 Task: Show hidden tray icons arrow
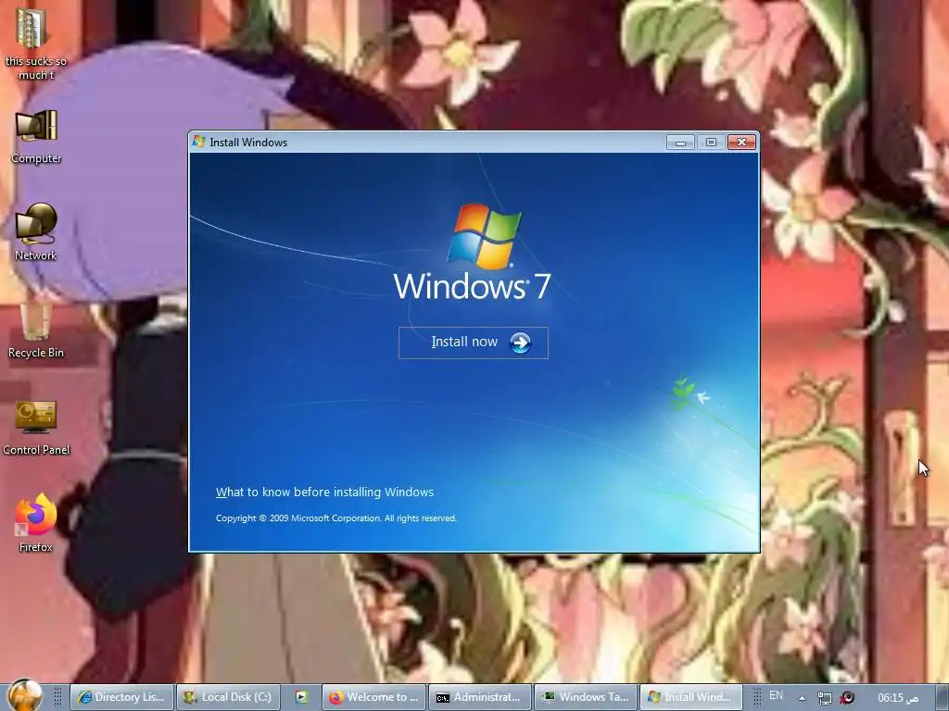pos(802,698)
